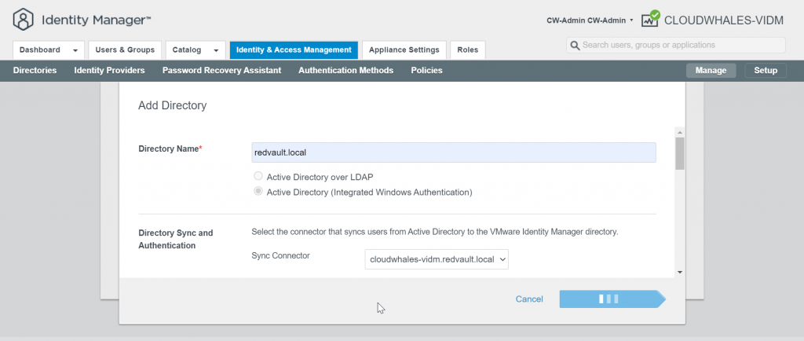Click the Directory Sync and Authentication label
The height and width of the screenshot is (341, 804).
(x=175, y=239)
